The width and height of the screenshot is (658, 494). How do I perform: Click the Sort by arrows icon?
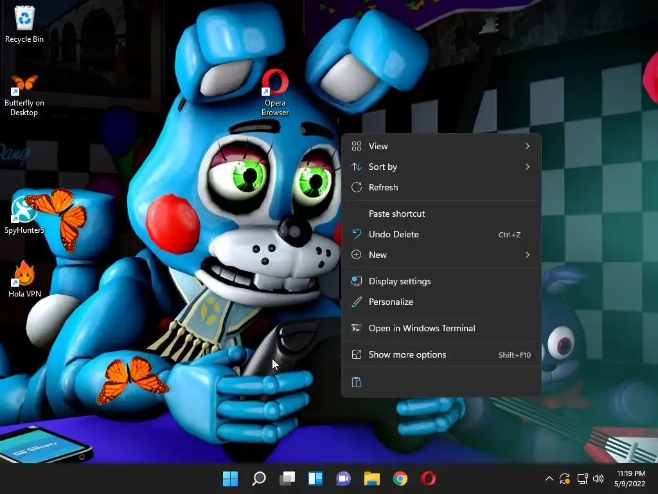click(x=356, y=167)
